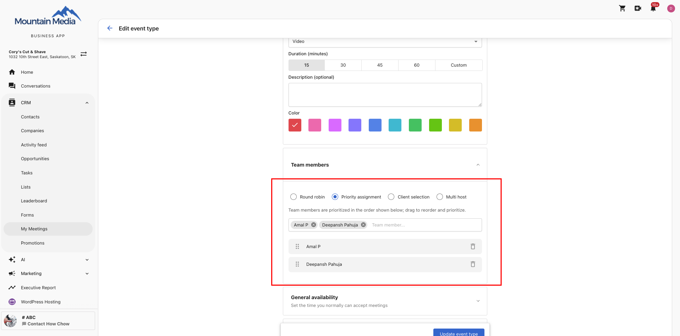680x336 pixels.
Task: Collapse the CRM menu chevron
Action: (87, 103)
